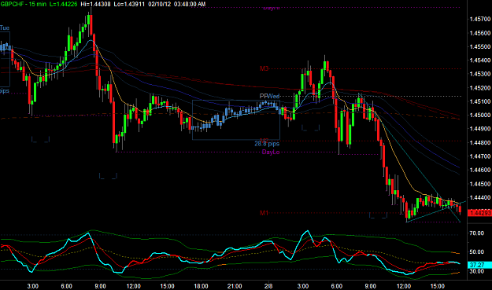492x290 pixels.
Task: Select the L=1.44226 last price readout
Action: [x=64, y=4]
